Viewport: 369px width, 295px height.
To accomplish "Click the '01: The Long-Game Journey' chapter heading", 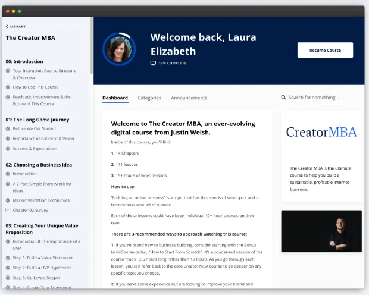I will pos(37,120).
